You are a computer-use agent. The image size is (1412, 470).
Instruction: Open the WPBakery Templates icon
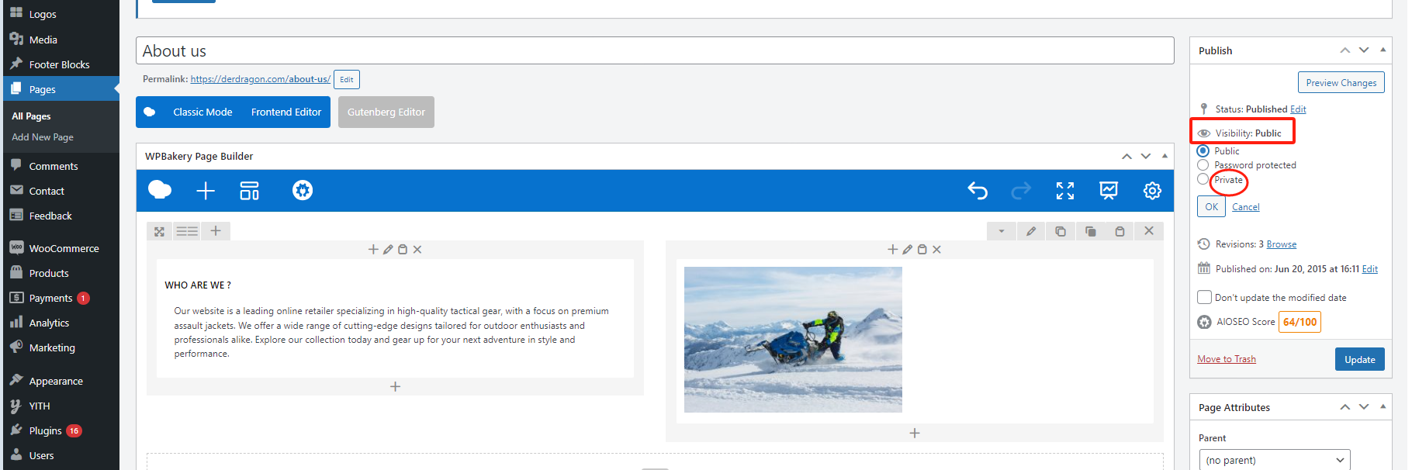[249, 191]
